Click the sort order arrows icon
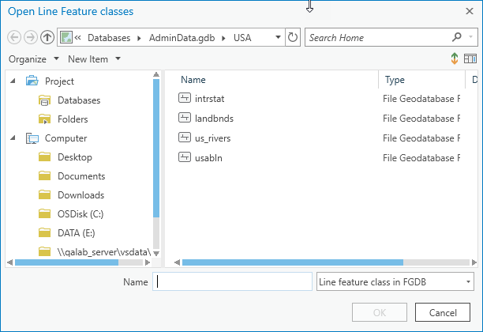The image size is (483, 332). click(x=455, y=59)
